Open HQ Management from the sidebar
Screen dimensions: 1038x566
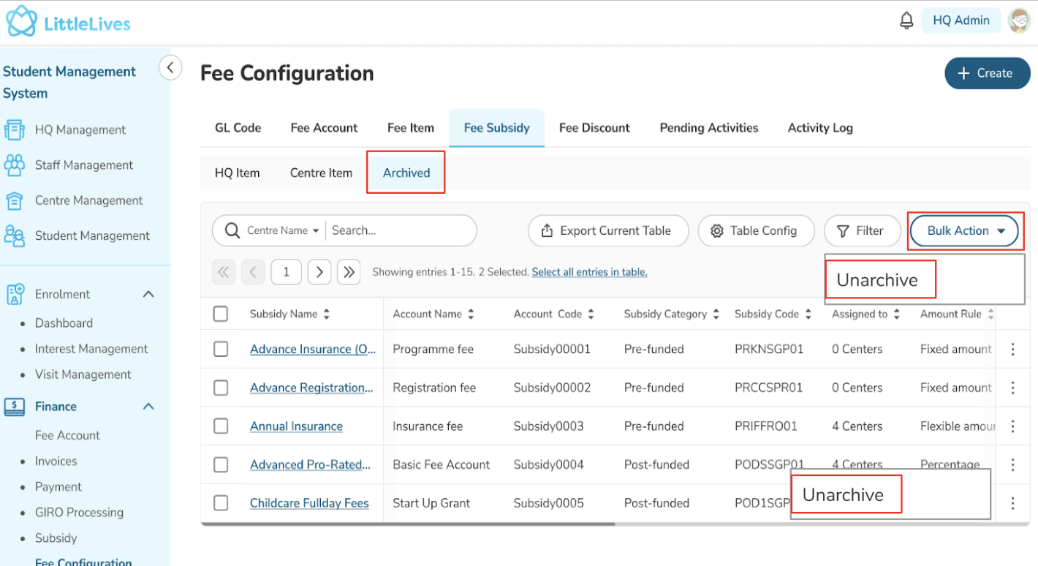(x=80, y=130)
